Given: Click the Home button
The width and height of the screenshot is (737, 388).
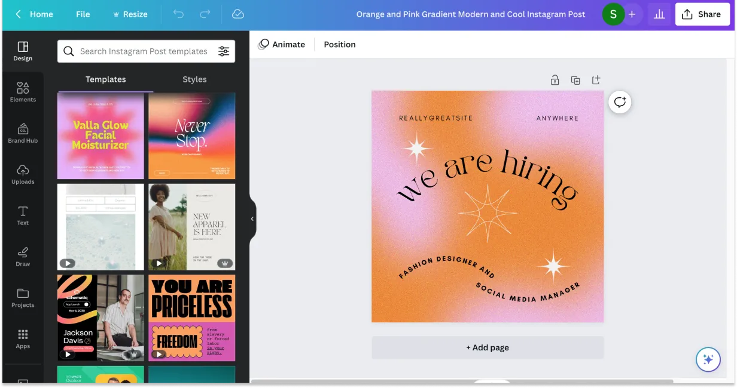Looking at the screenshot, I should (x=41, y=14).
